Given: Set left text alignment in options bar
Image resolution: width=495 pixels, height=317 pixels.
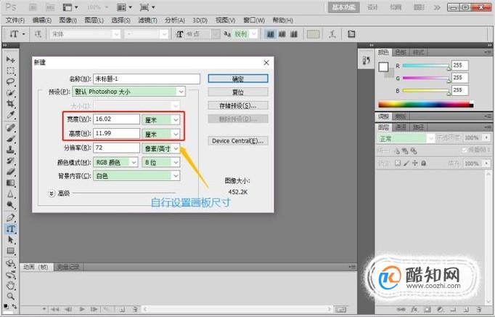Looking at the screenshot, I should [271, 34].
